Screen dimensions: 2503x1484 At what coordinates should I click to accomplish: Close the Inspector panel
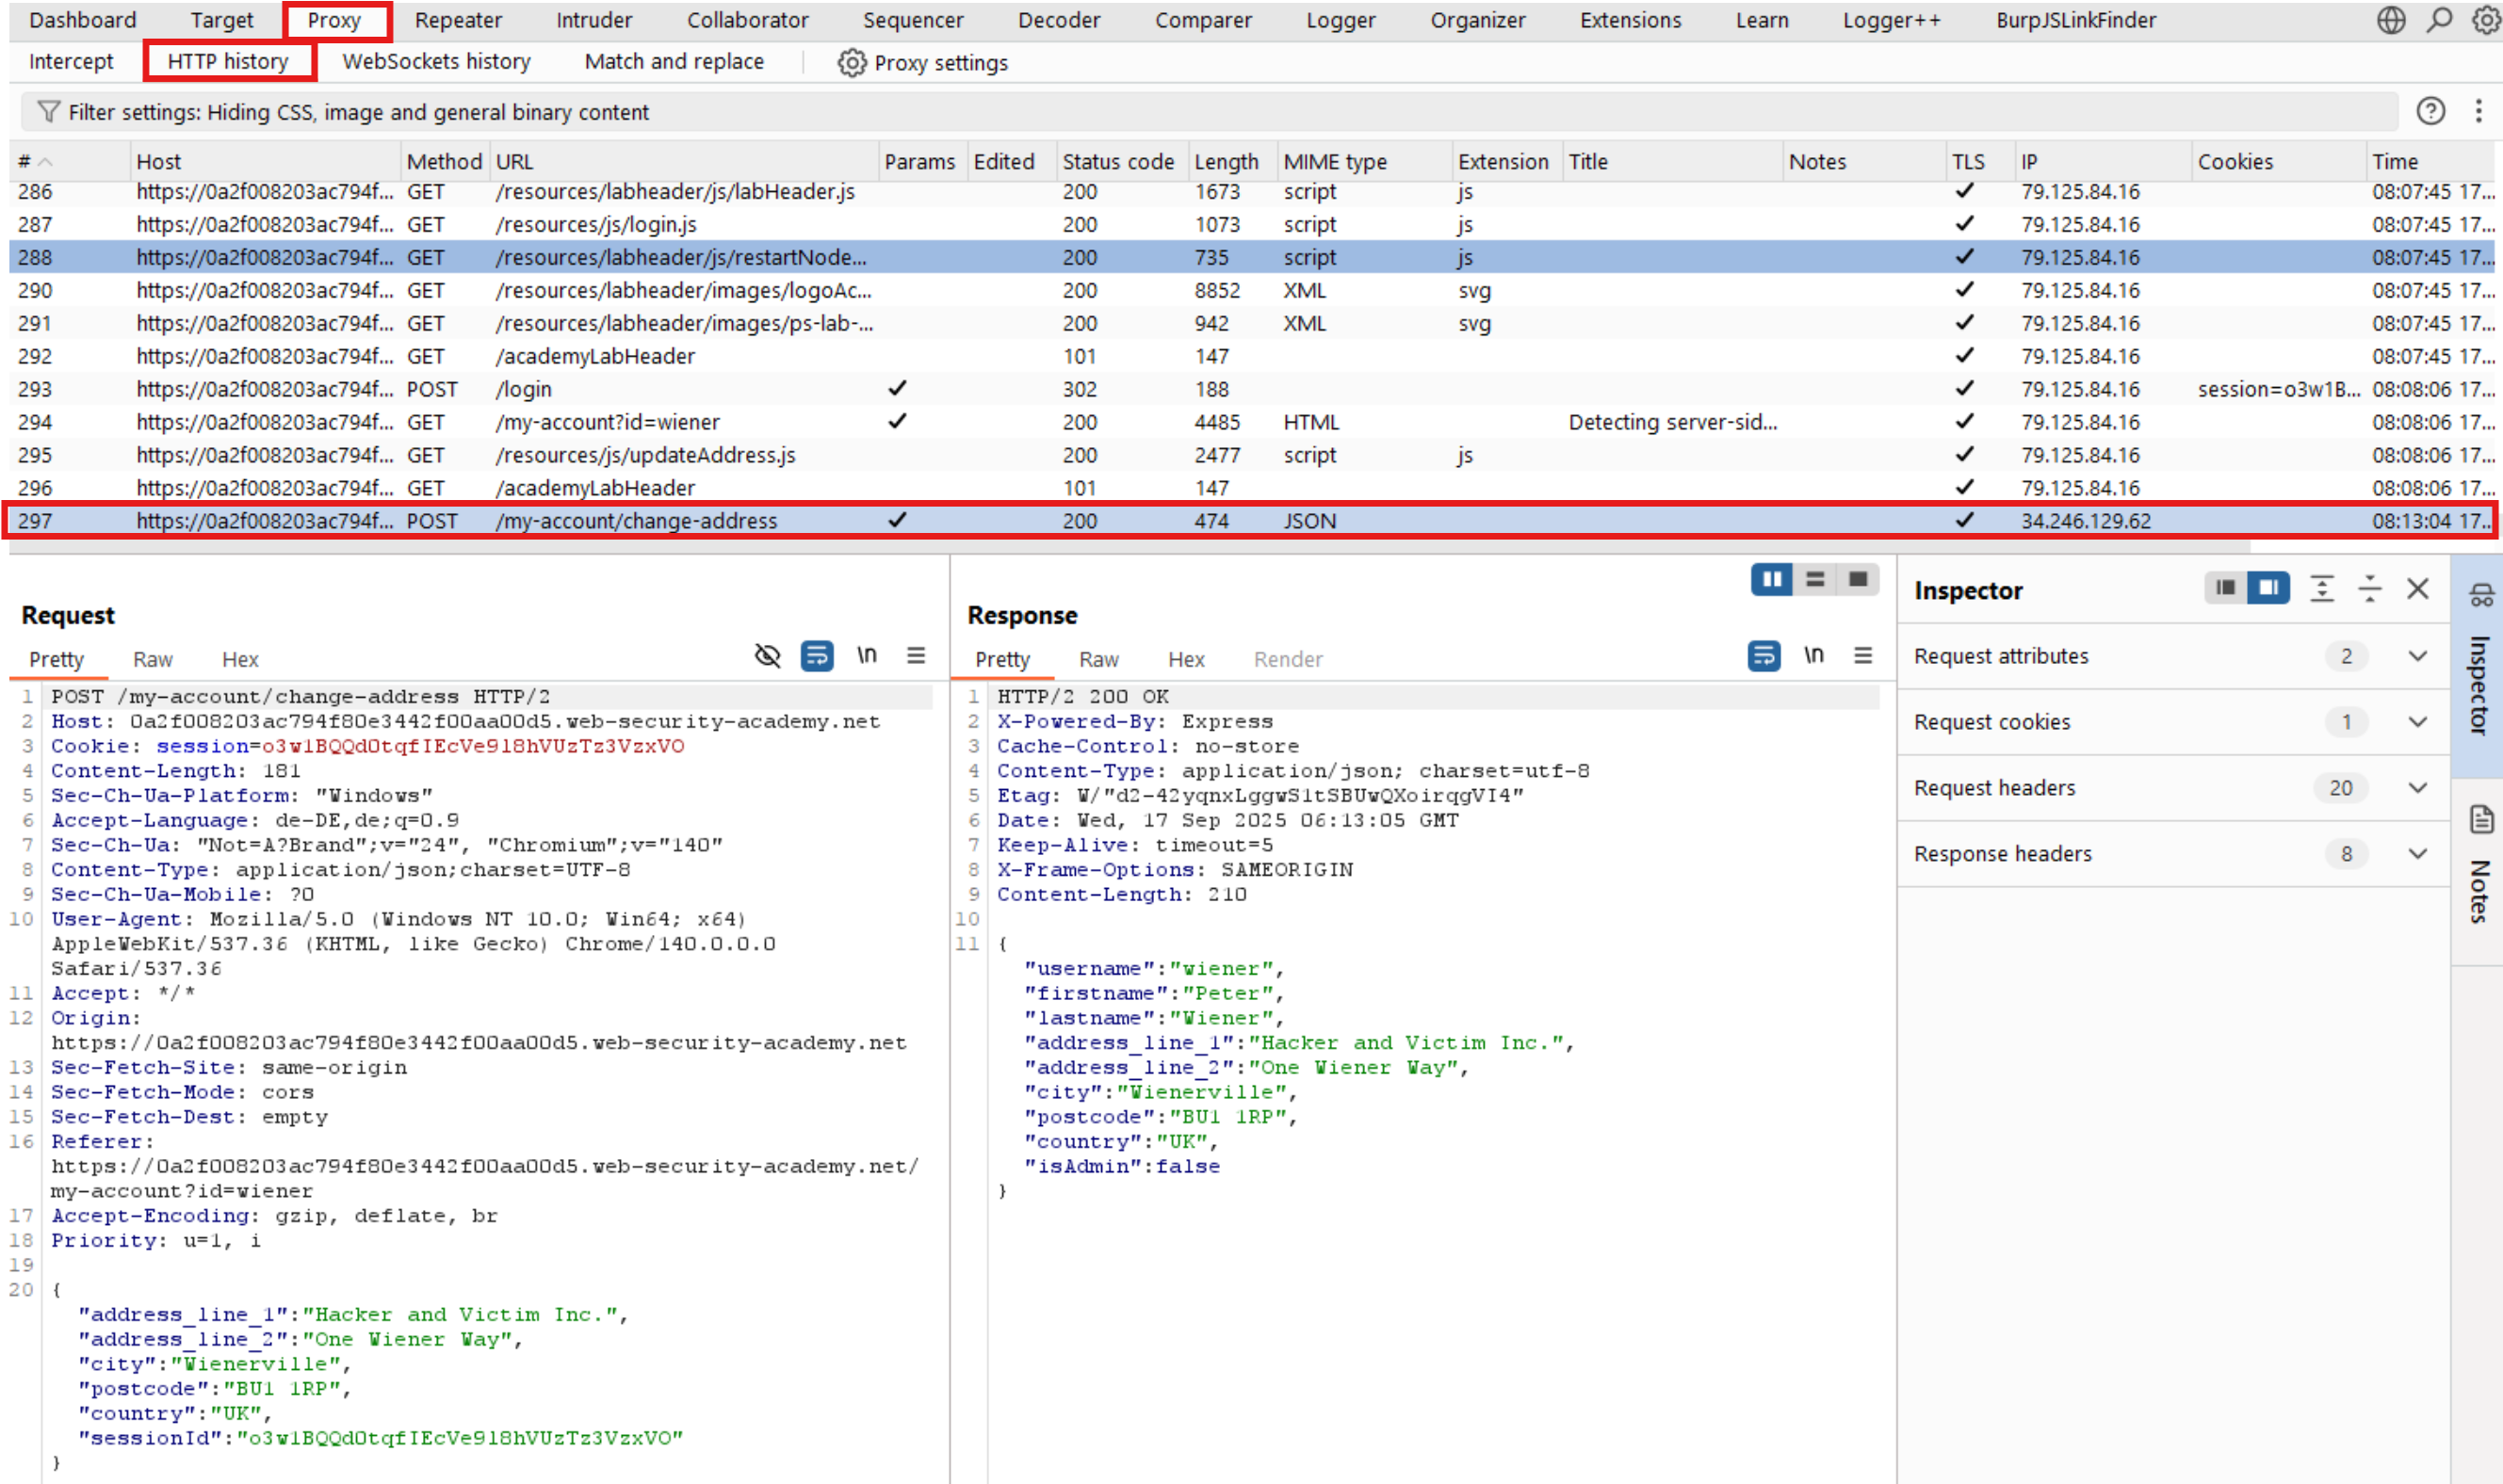pyautogui.click(x=2417, y=589)
